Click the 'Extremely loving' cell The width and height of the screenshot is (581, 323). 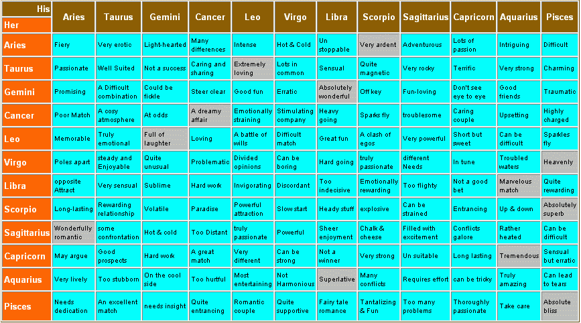click(253, 68)
